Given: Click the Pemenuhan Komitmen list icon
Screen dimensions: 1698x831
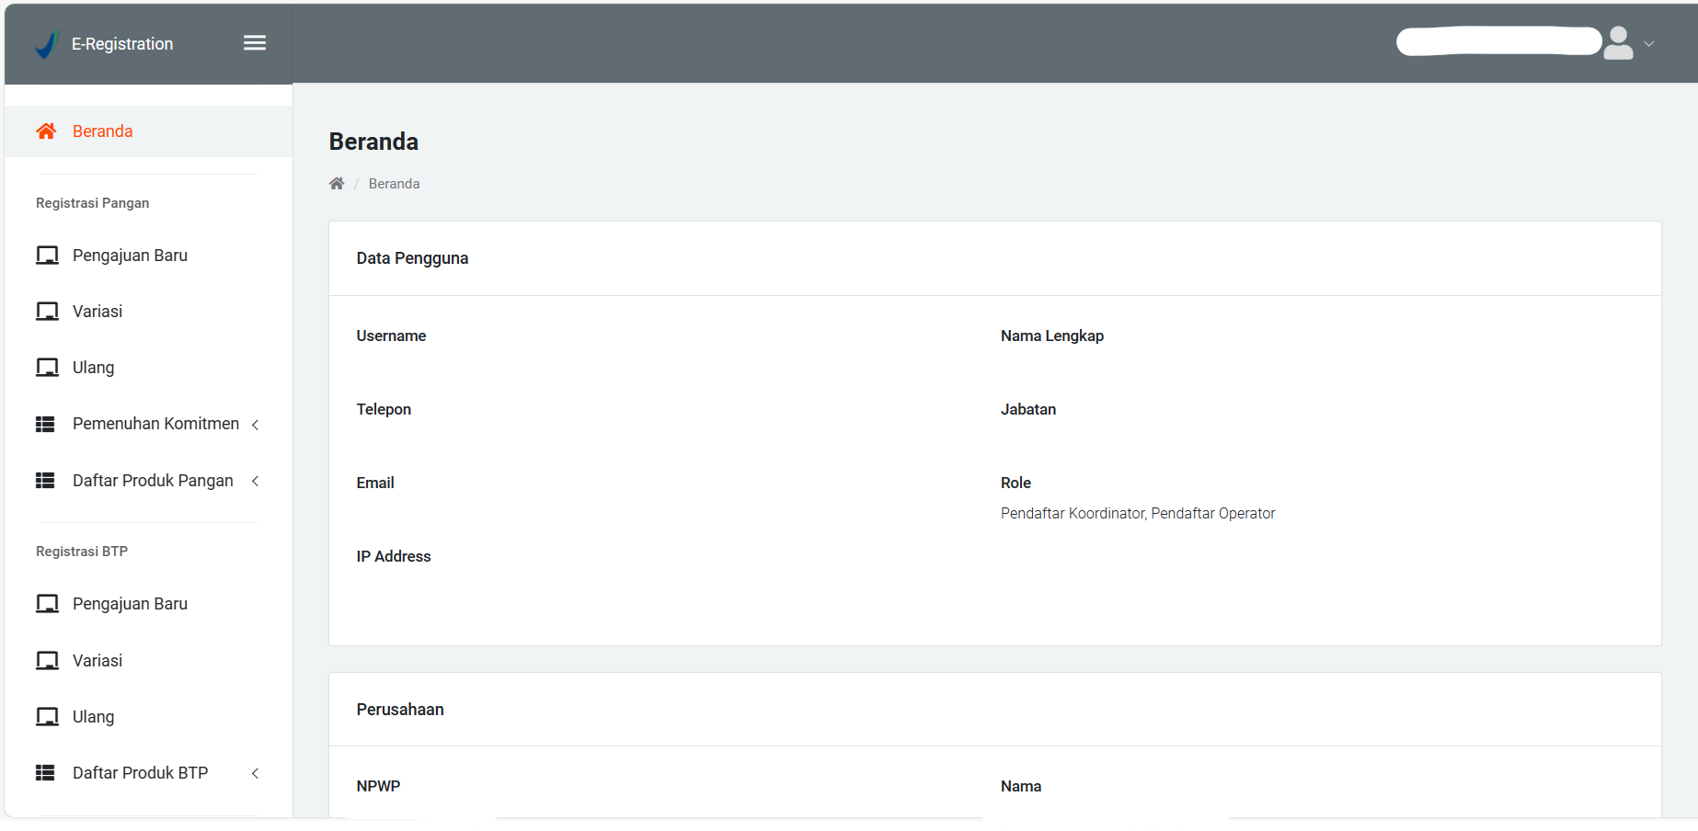Looking at the screenshot, I should [45, 424].
